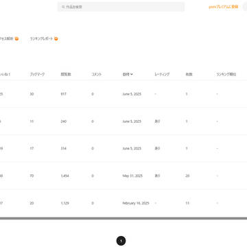Click the comment count 0 in the 1,129-views row
This screenshot has width=247, height=247.
tap(93, 203)
